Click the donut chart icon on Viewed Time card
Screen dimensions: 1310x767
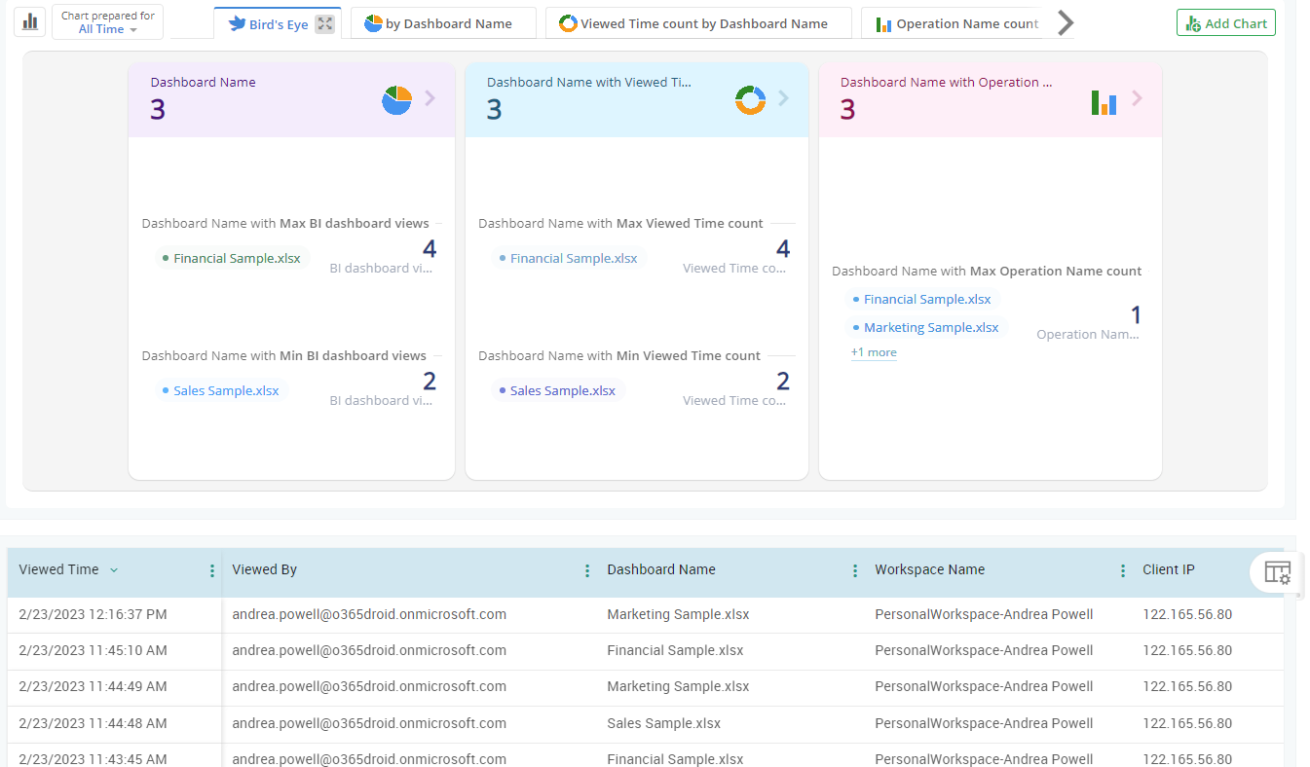750,99
